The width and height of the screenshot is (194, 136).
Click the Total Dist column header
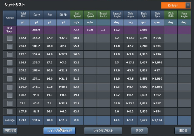pyautogui.click(x=23, y=15)
